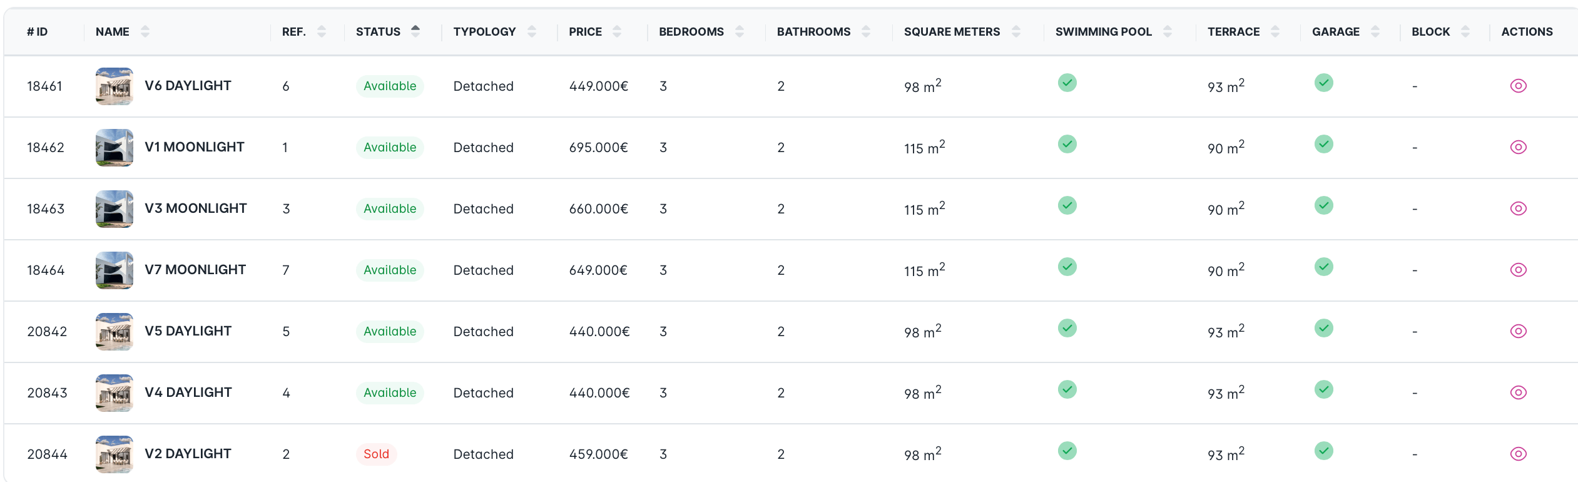
Task: Open view action for V6 DAYLIGHT row
Action: tap(1518, 86)
